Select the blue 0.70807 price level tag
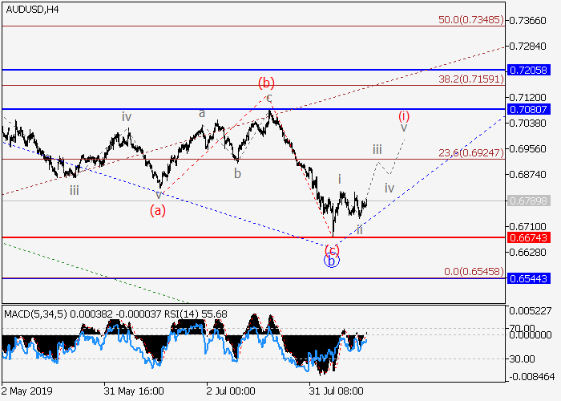This screenshot has height=401, width=561. tap(528, 108)
